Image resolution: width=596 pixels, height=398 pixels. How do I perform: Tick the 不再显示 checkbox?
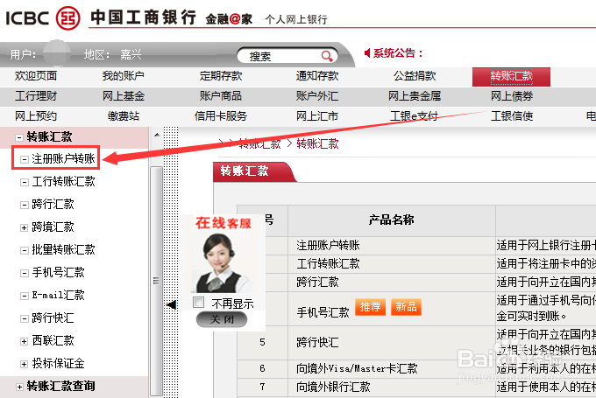(x=198, y=303)
